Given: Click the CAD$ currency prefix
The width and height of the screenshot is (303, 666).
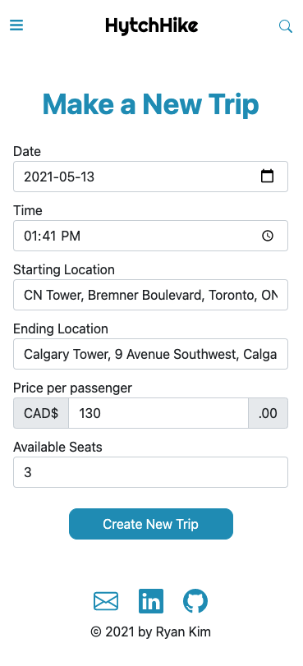Looking at the screenshot, I should [41, 413].
